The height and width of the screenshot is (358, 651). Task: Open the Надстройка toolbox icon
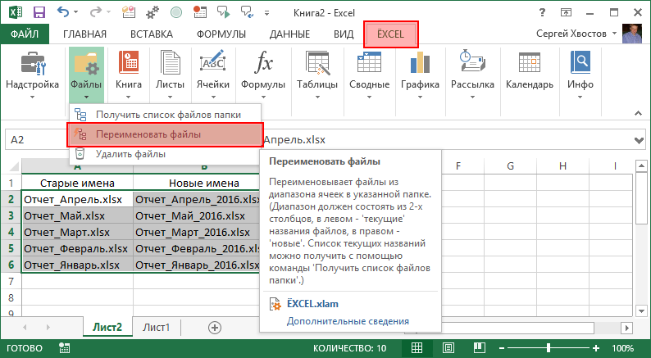tap(33, 63)
